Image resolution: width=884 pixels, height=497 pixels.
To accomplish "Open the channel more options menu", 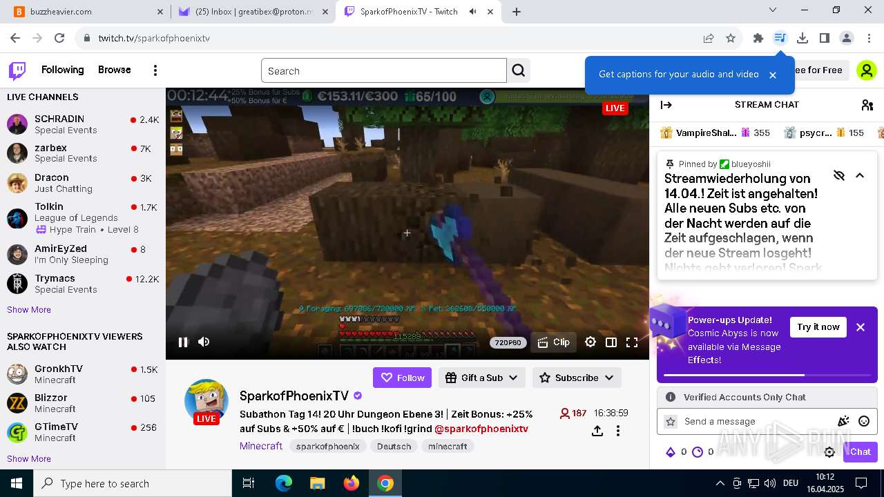I will (x=618, y=431).
